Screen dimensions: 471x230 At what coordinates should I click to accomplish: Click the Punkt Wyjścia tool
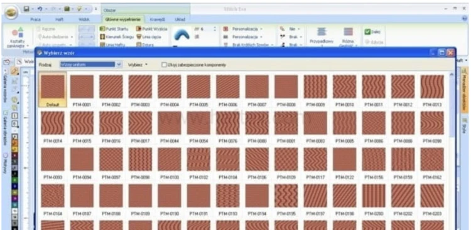tap(152, 29)
